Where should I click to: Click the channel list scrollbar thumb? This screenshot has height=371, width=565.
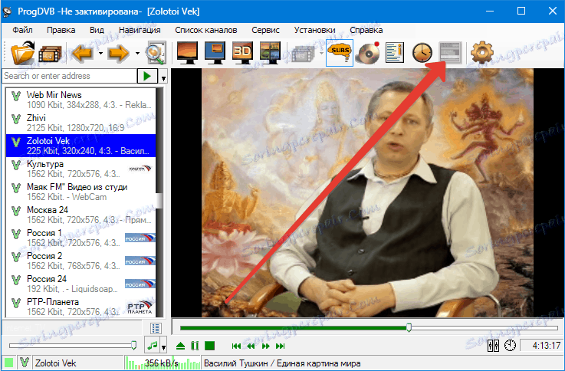point(159,201)
